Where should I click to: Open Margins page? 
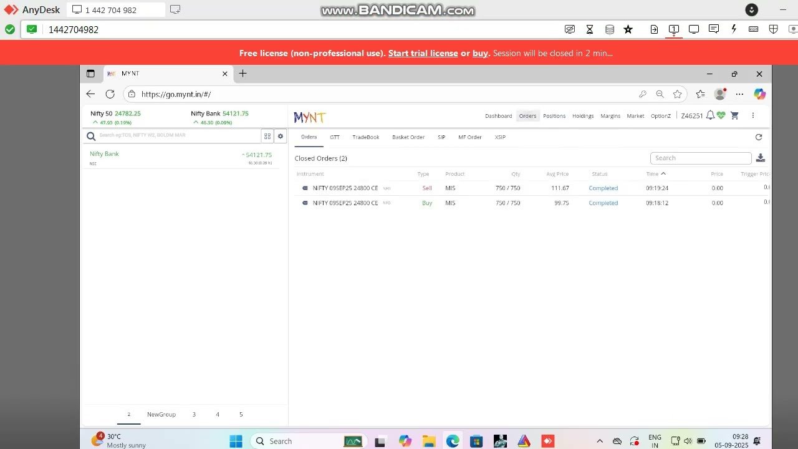click(x=610, y=116)
